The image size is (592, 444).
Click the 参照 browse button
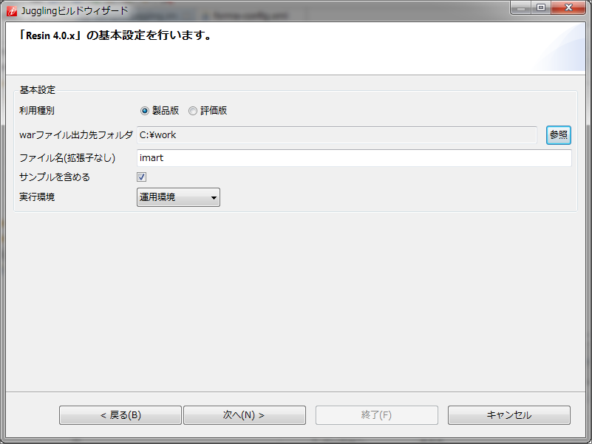pyautogui.click(x=559, y=135)
